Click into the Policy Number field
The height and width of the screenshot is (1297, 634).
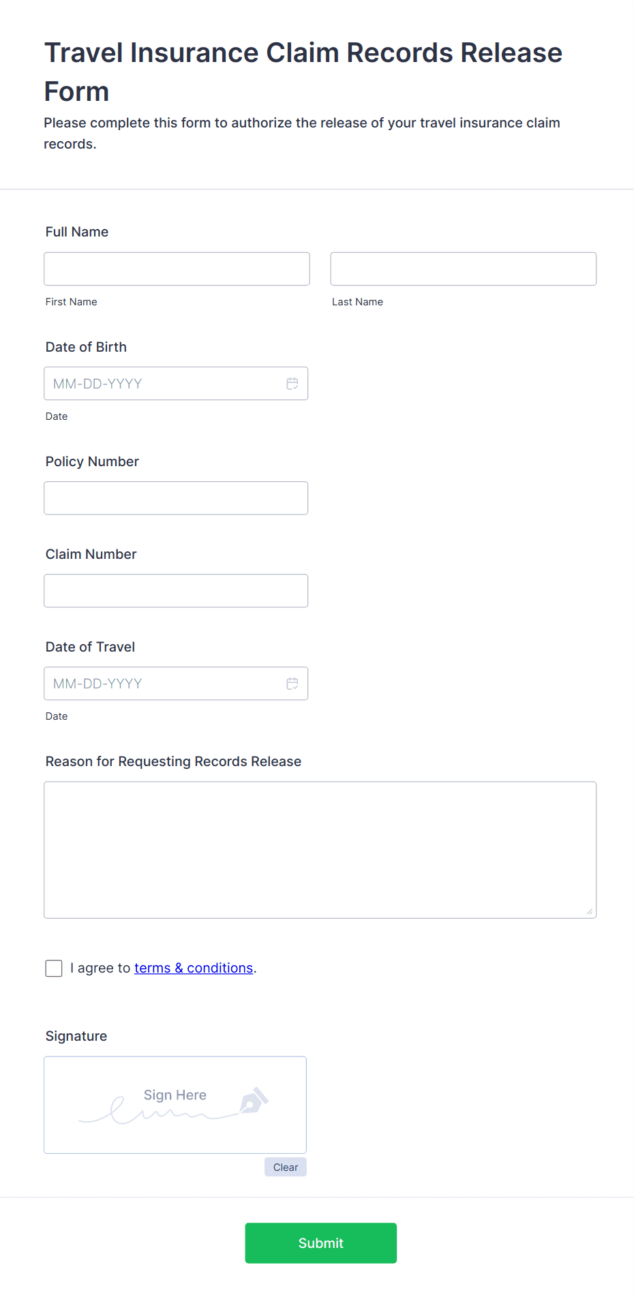176,498
